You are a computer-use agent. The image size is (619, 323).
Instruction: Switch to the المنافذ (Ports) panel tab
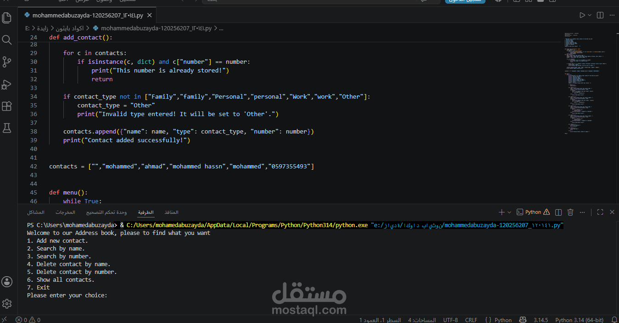click(x=171, y=212)
